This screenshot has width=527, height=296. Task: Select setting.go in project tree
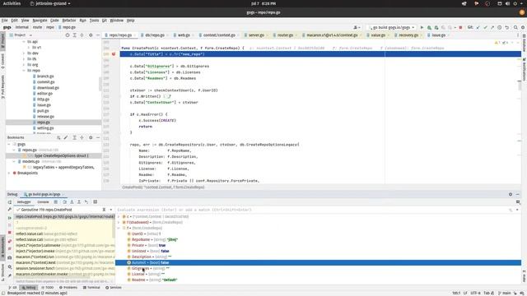[45, 128]
